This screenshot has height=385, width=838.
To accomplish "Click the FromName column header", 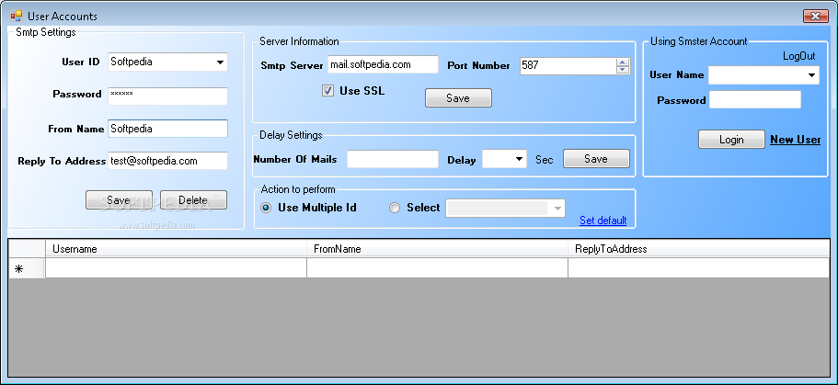I will [x=437, y=249].
